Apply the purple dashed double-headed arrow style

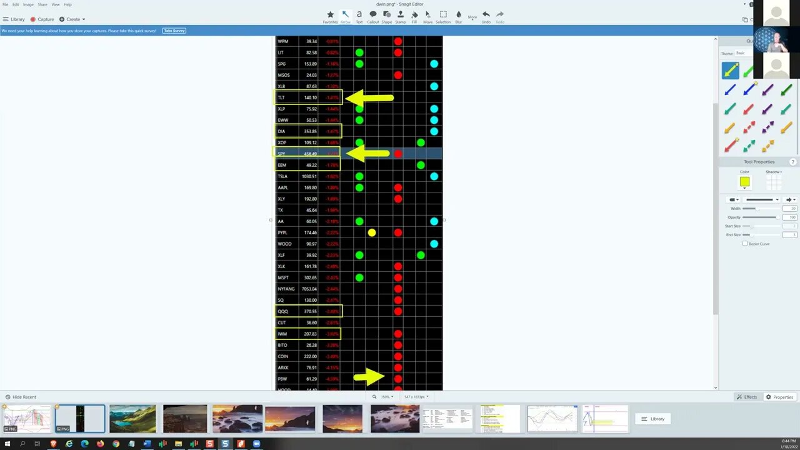click(767, 127)
